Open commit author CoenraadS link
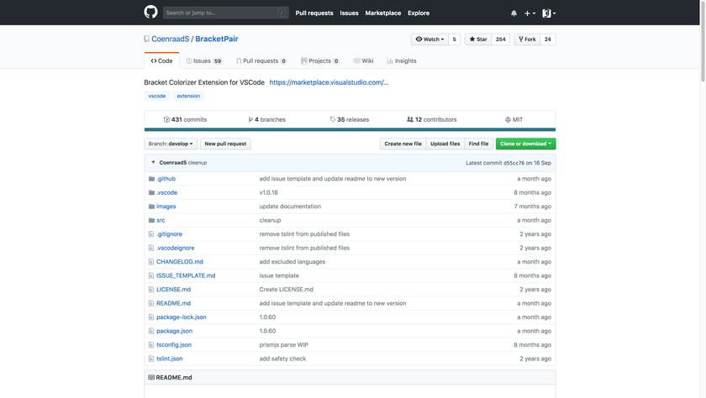This screenshot has width=706, height=398. 173,163
